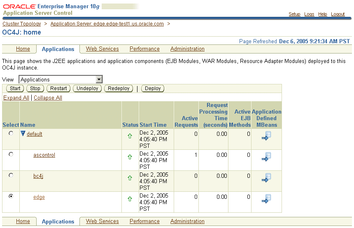Navigate to Cluster Topology breadcrumb

tap(22, 24)
